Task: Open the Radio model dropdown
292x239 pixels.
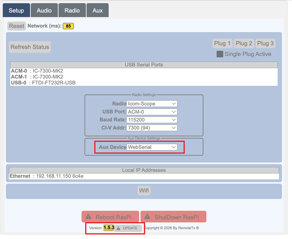Action: point(152,104)
